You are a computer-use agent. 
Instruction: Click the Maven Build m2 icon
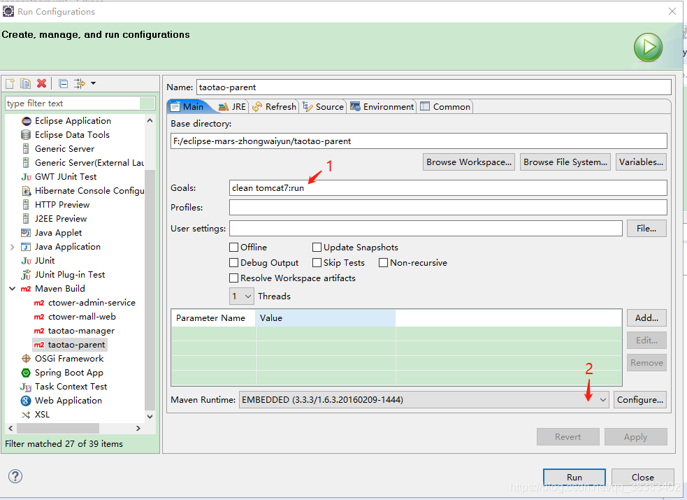(x=27, y=289)
